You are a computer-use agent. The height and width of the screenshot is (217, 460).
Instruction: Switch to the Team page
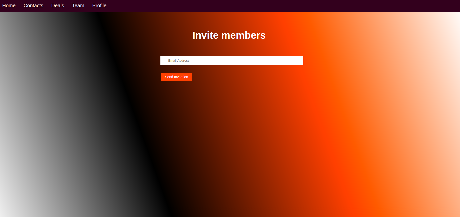click(x=78, y=5)
